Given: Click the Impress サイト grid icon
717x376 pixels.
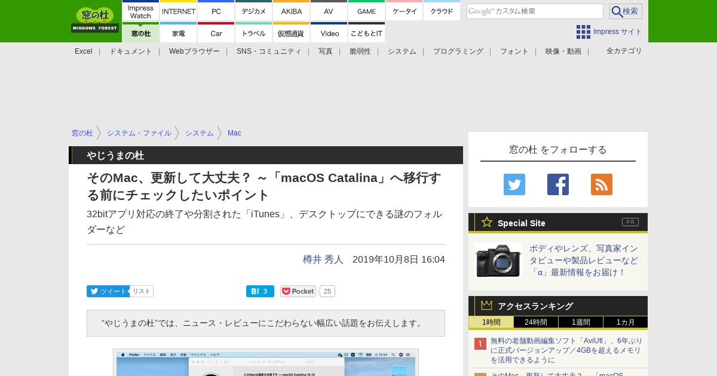Looking at the screenshot, I should pos(583,32).
